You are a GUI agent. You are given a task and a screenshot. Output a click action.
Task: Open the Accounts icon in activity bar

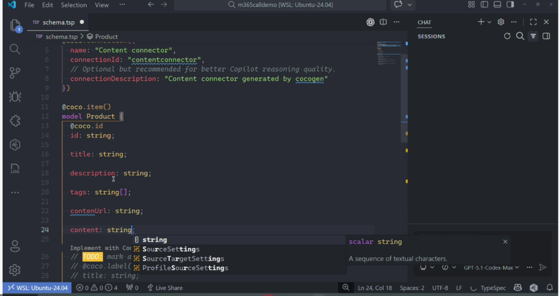pos(15,246)
